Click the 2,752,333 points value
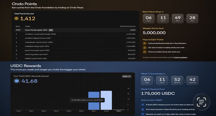This screenshot has height=116, width=216. (x=131, y=42)
